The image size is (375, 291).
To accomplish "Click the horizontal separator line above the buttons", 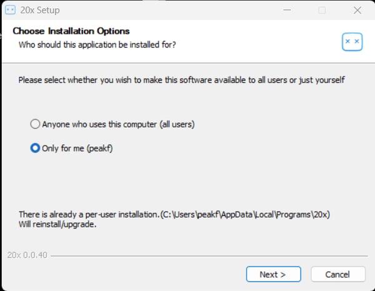I will (206, 255).
